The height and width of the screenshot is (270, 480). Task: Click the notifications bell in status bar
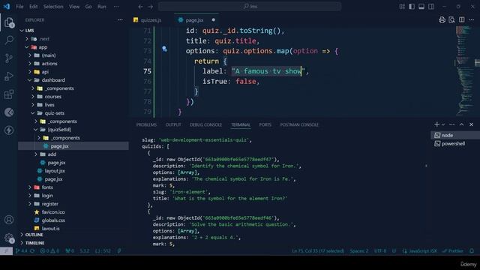pyautogui.click(x=472, y=250)
